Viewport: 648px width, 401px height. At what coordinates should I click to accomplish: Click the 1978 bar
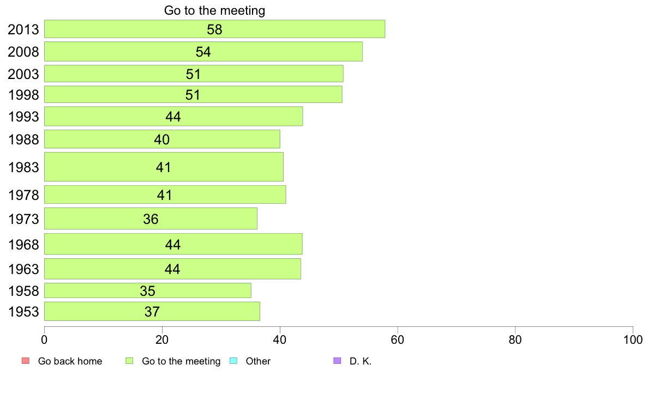click(165, 195)
